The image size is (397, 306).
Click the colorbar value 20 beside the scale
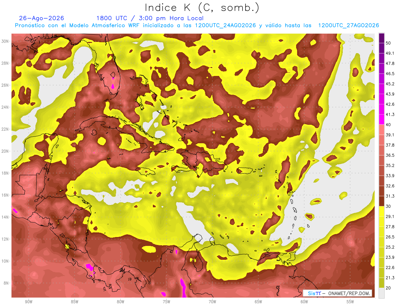click(389, 288)
